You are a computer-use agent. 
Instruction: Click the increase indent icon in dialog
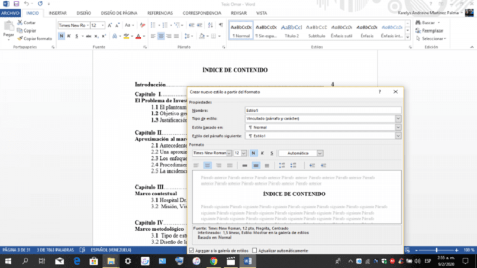coord(323,166)
